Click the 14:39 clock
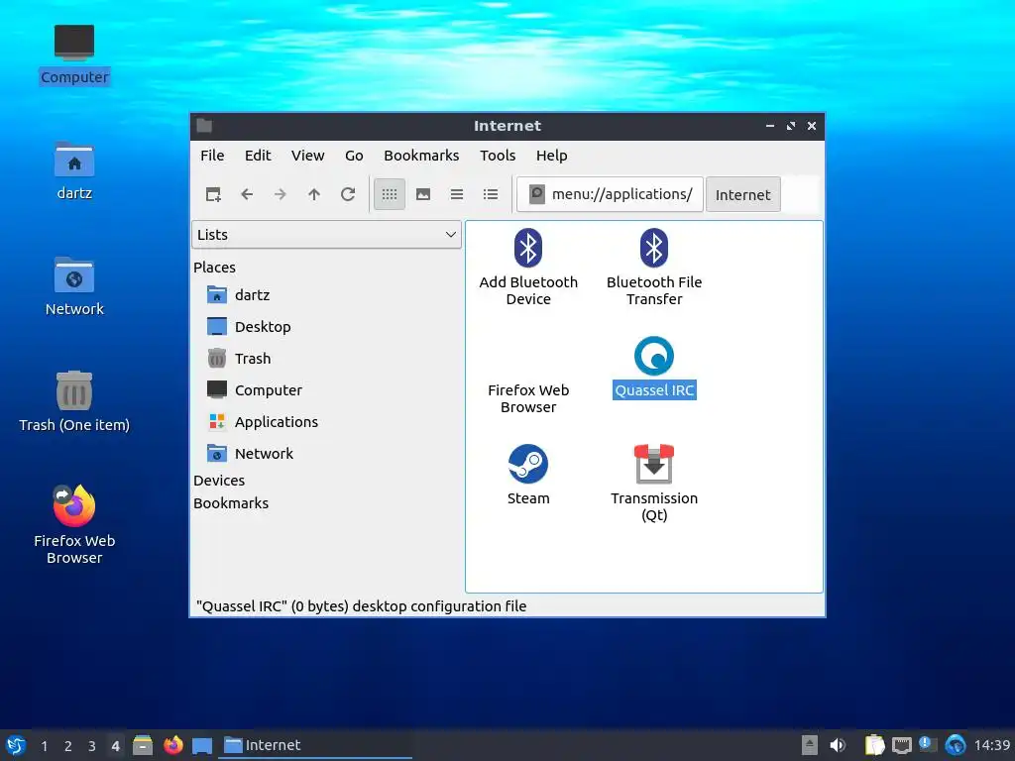Screen dimensions: 1015x761 pyautogui.click(x=991, y=745)
